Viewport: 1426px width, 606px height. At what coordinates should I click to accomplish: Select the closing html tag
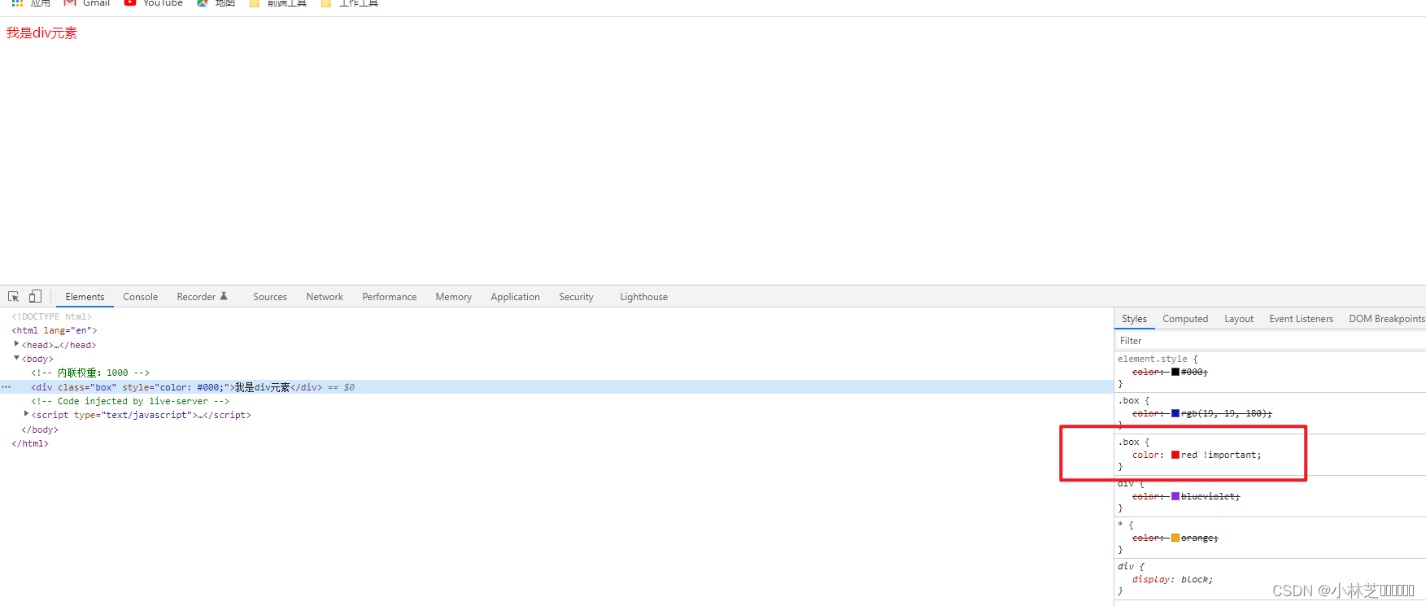[30, 443]
